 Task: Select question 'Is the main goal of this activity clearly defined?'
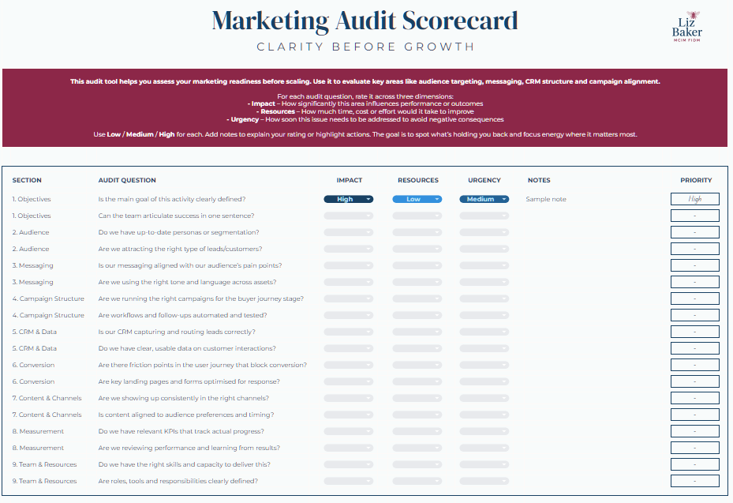[x=171, y=199]
